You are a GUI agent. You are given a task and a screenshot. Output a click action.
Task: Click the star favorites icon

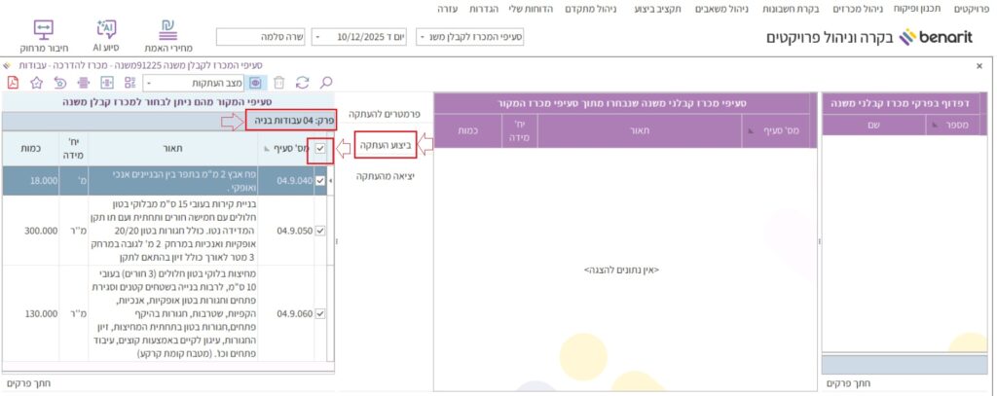click(x=36, y=83)
